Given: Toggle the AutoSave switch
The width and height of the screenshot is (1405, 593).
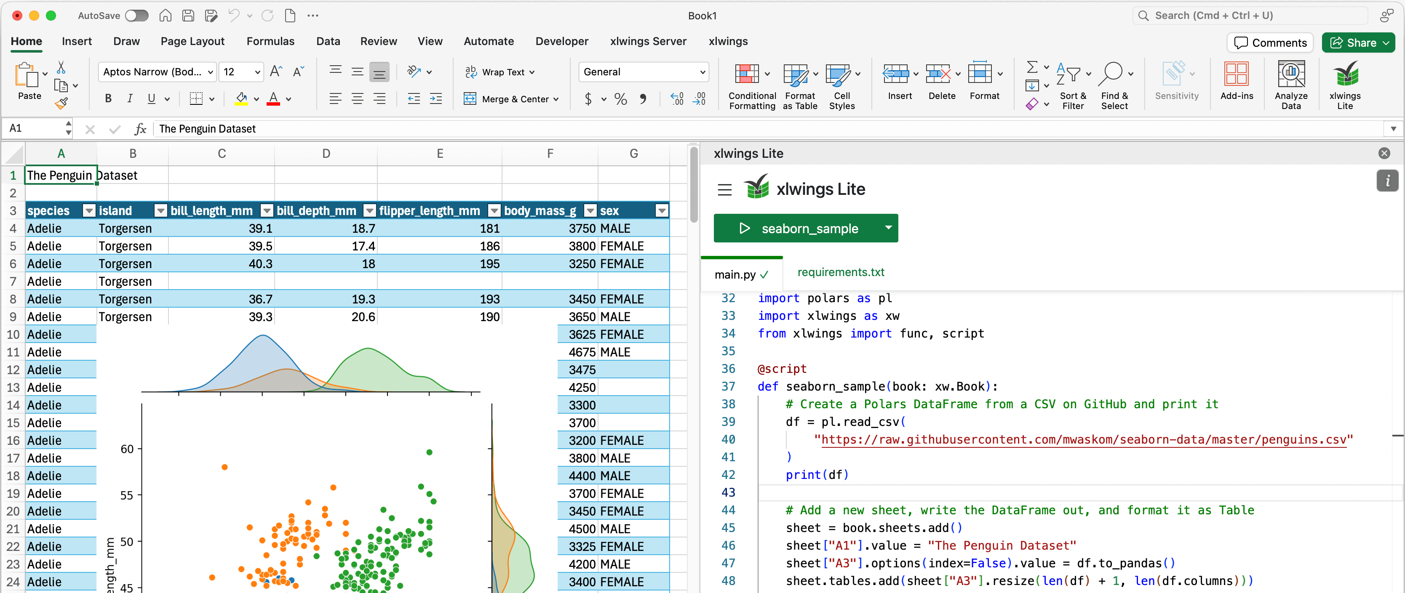Looking at the screenshot, I should (136, 15).
